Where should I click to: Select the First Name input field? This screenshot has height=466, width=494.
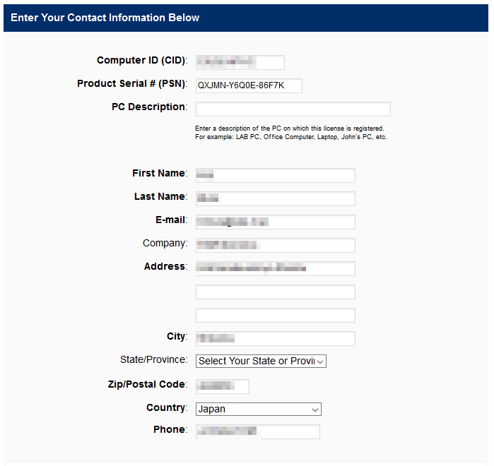[x=275, y=175]
